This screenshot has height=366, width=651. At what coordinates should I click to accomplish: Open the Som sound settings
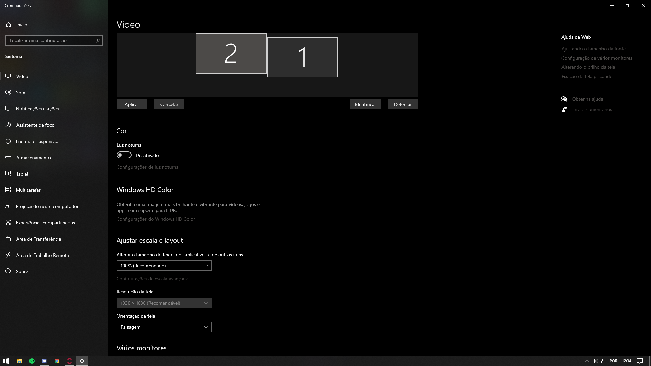pos(20,93)
